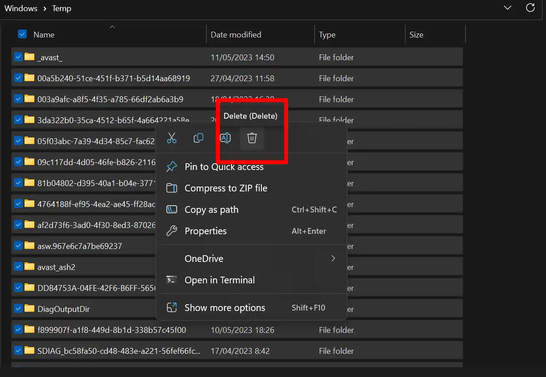The height and width of the screenshot is (377, 546).
Task: Click the DiagOutputDir folder icon
Action: point(29,308)
